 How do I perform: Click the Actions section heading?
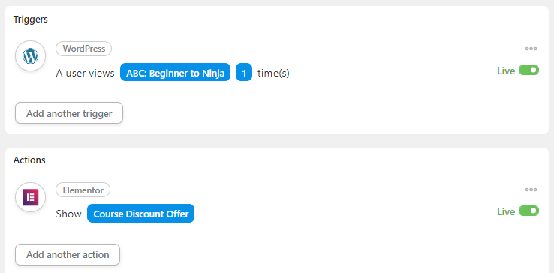pyautogui.click(x=29, y=160)
